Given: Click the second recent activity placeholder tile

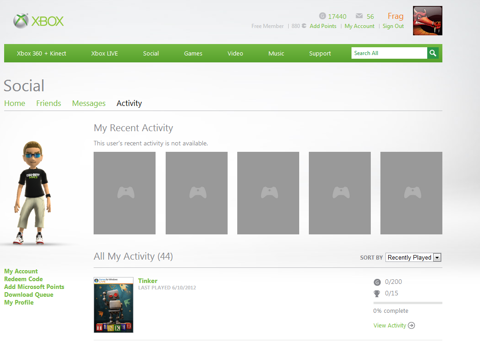Looking at the screenshot, I should pos(196,193).
